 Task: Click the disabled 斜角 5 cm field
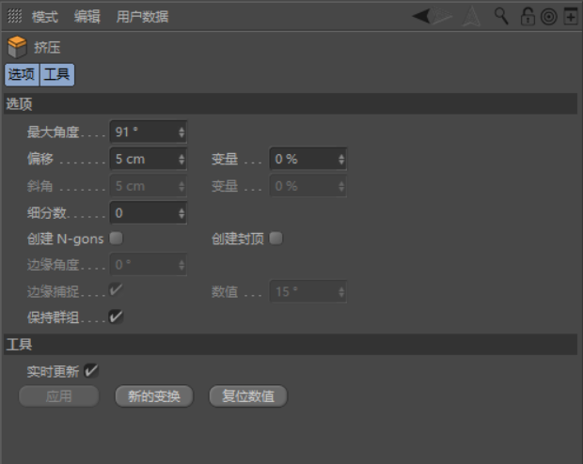[148, 186]
